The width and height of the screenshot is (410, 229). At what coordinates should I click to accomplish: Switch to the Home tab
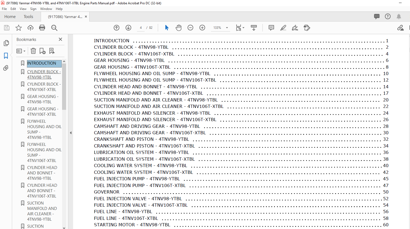click(x=10, y=17)
